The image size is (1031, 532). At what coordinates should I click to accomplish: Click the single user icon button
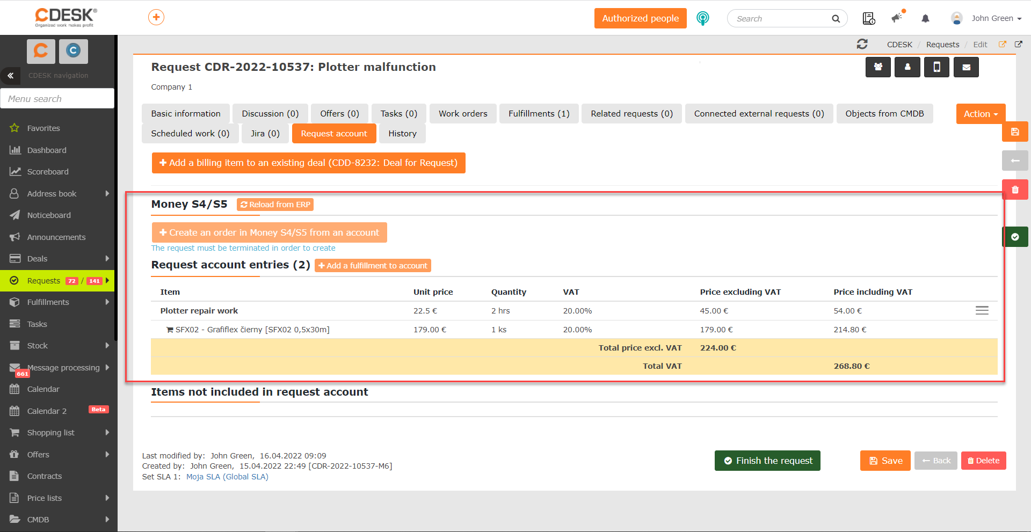coord(907,67)
